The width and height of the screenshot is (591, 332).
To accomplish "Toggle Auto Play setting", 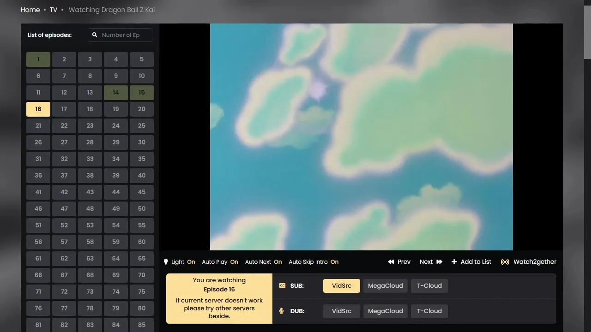I will pyautogui.click(x=220, y=261).
